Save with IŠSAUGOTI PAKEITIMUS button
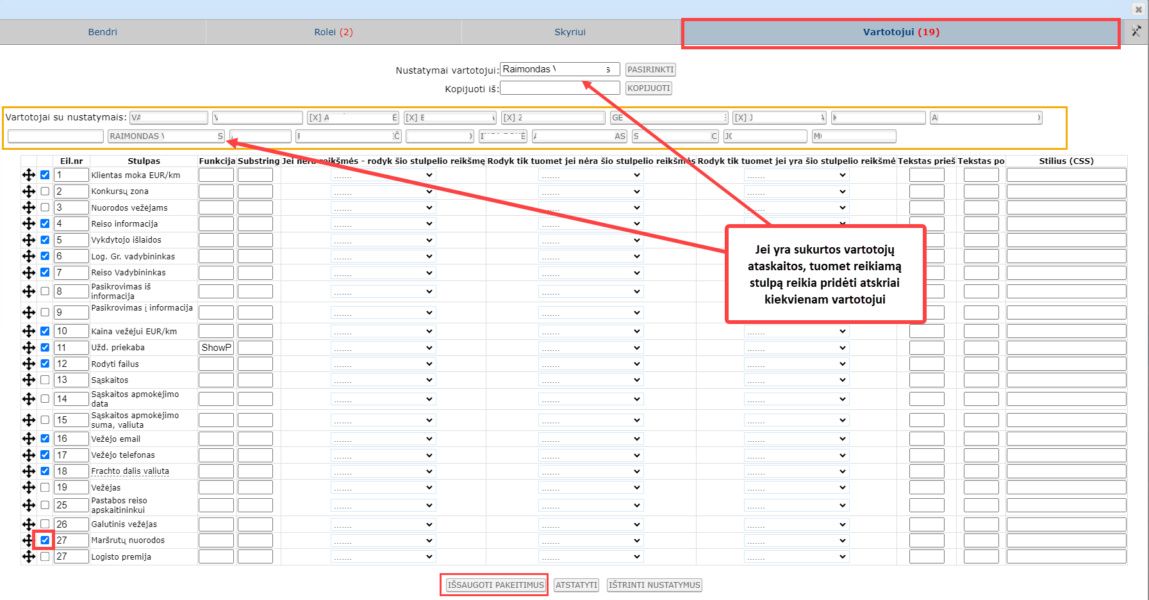Screen dimensions: 1149x600 [495, 585]
